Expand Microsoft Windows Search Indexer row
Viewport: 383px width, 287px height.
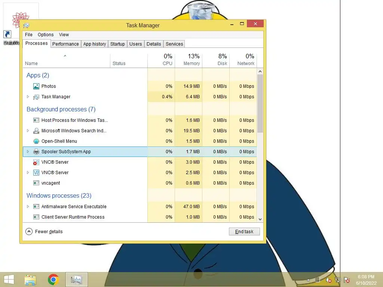[x=28, y=130]
